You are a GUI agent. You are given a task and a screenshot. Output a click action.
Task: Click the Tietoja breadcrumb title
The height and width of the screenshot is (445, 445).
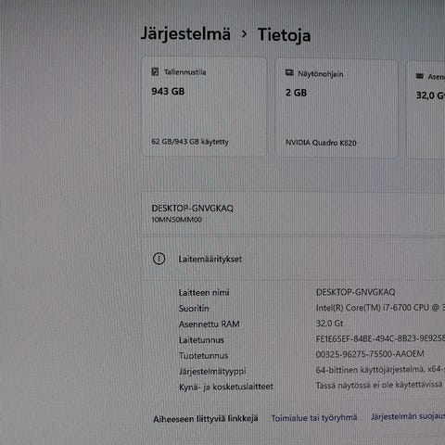pyautogui.click(x=284, y=34)
